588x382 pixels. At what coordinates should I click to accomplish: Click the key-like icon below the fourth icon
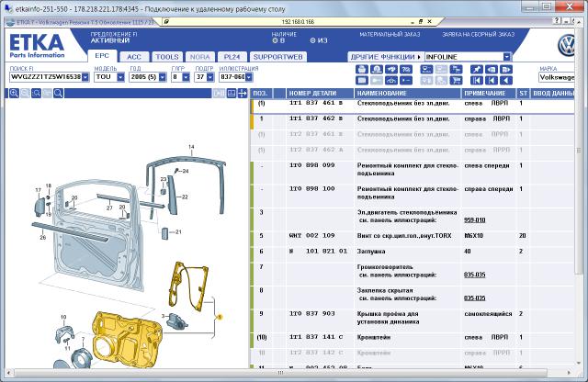pyautogui.click(x=406, y=80)
